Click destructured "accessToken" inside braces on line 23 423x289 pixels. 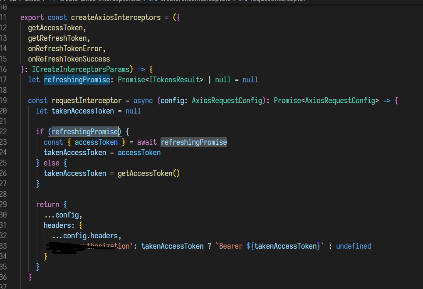(x=96, y=142)
